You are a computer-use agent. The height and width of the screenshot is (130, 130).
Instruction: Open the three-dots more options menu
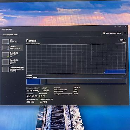pyautogui.click(x=125, y=33)
